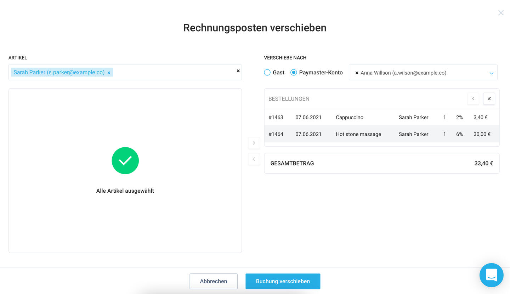The height and width of the screenshot is (294, 510).
Task: Close the dialog with the X icon
Action: click(x=501, y=13)
